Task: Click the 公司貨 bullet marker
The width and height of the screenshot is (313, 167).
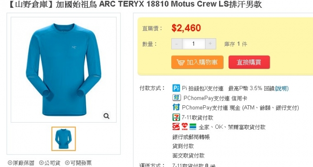Action: (41, 163)
